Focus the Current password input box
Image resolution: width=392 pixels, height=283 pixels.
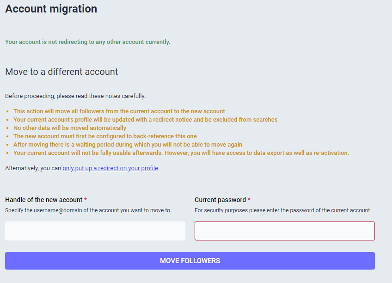[x=284, y=231]
